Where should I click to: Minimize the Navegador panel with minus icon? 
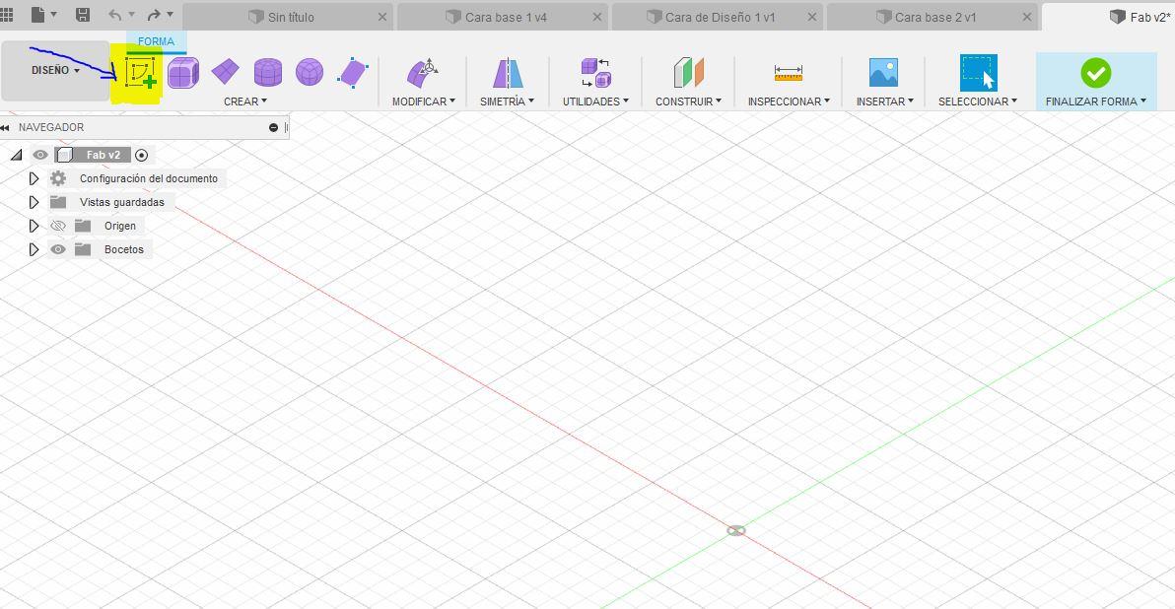pyautogui.click(x=273, y=128)
